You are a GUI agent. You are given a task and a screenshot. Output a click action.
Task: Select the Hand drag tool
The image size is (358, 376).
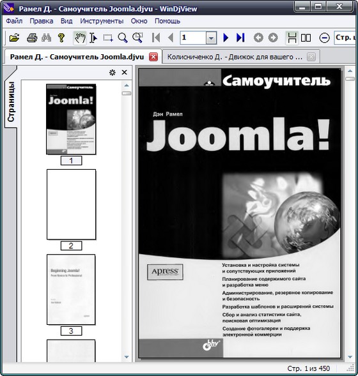[80, 38]
